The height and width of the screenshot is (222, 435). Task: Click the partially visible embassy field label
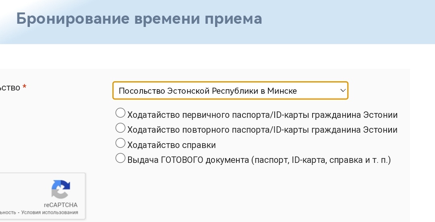pyautogui.click(x=10, y=87)
